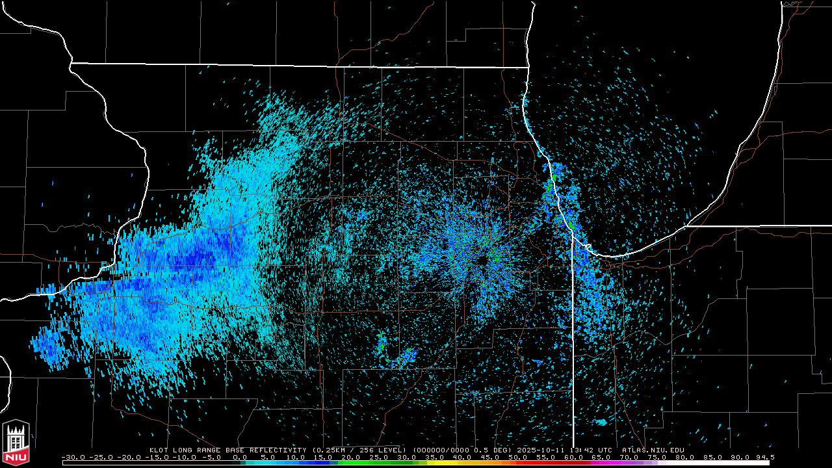Image resolution: width=832 pixels, height=468 pixels.
Task: Click the '-30.0' scale label
Action: pos(73,457)
